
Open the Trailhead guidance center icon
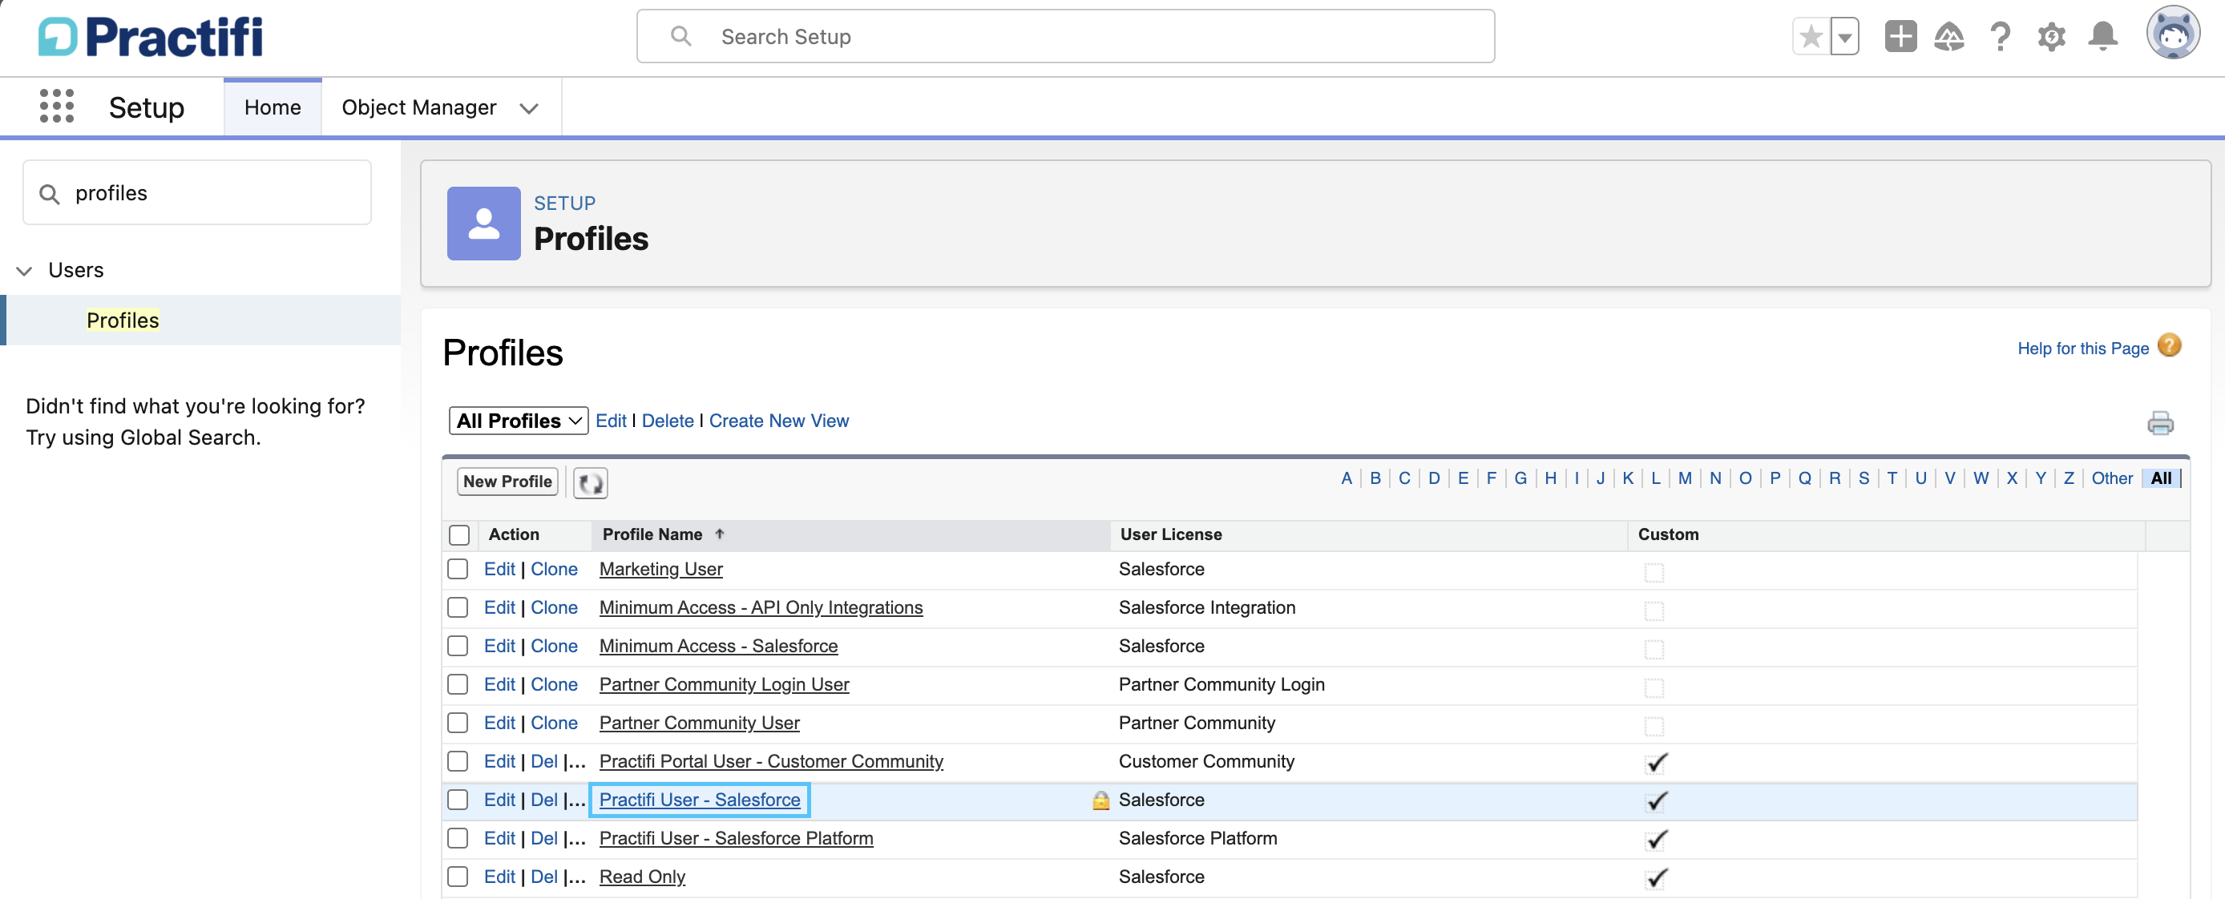click(1948, 36)
